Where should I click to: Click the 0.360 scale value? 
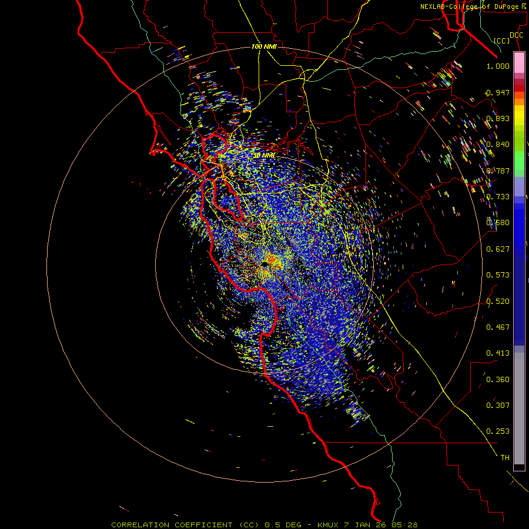[498, 379]
